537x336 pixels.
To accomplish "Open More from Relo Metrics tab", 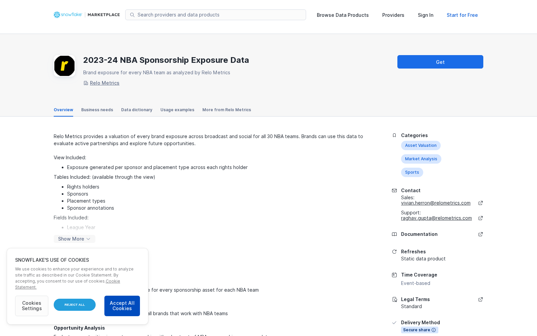I will coord(227,110).
